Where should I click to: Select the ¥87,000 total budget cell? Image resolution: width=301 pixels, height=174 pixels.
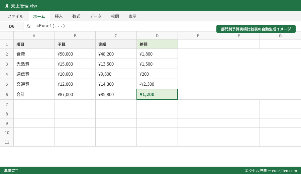[x=75, y=94]
